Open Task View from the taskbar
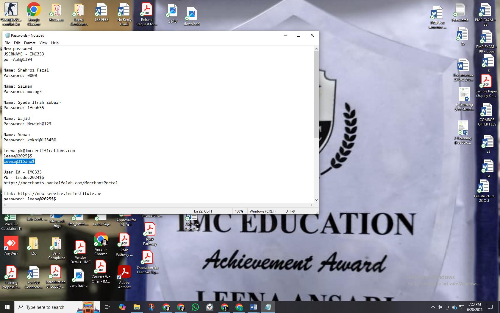The width and height of the screenshot is (500, 313). (x=107, y=307)
